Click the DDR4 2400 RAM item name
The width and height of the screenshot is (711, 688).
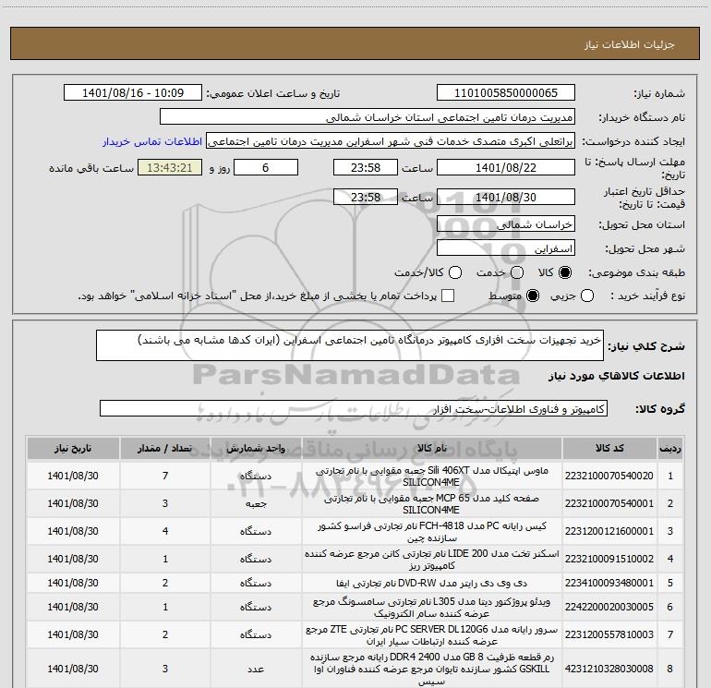(x=432, y=669)
